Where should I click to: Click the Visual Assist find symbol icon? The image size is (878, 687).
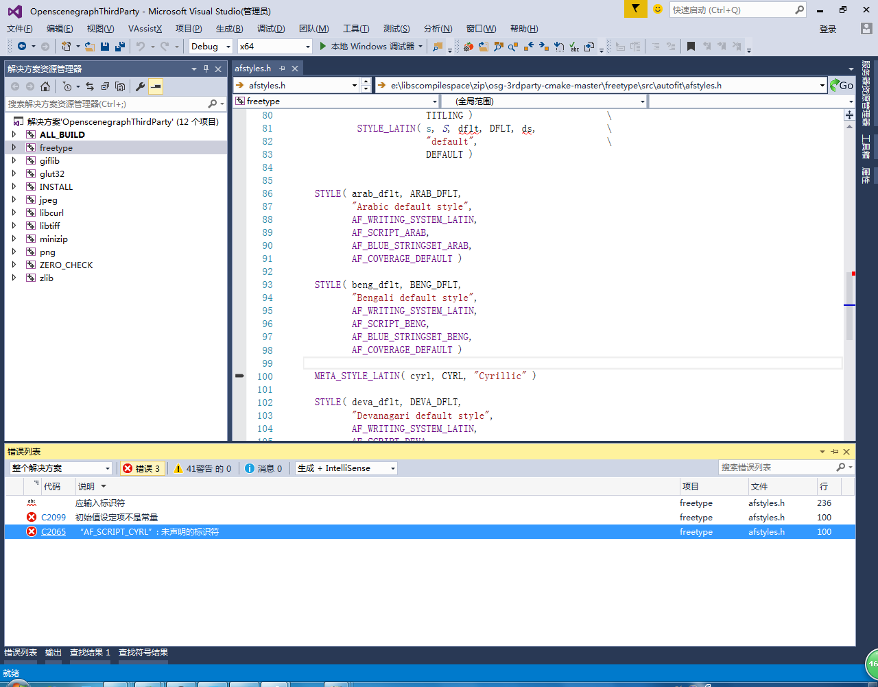point(499,46)
